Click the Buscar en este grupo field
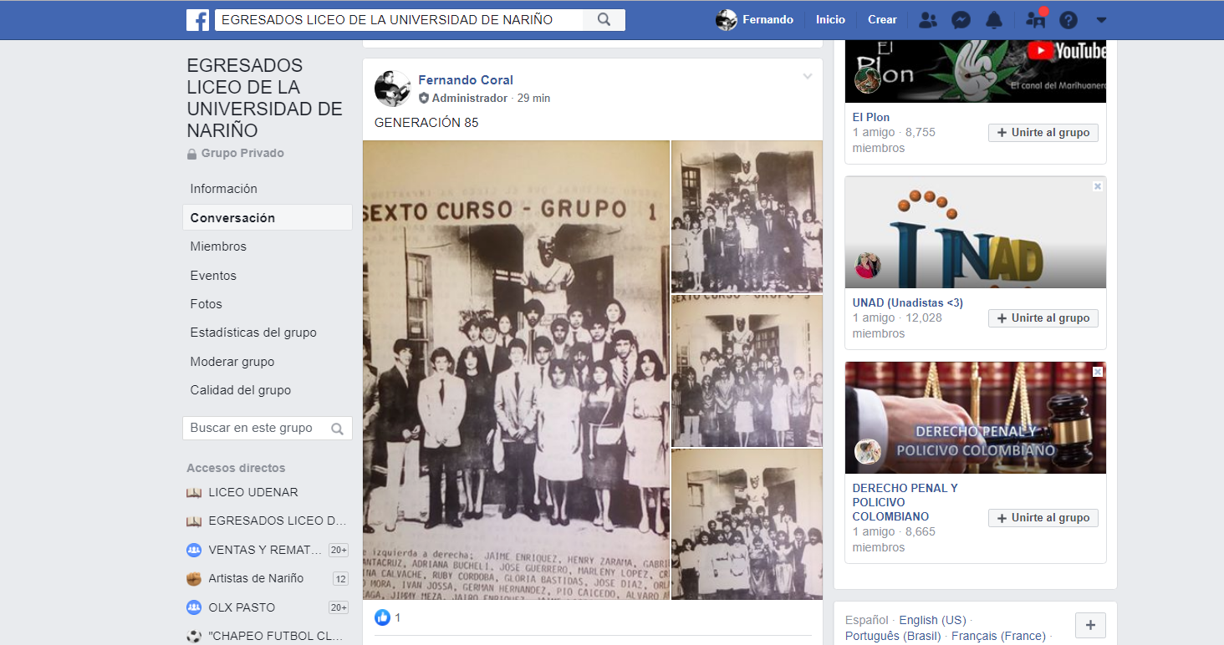The width and height of the screenshot is (1224, 645). point(258,428)
